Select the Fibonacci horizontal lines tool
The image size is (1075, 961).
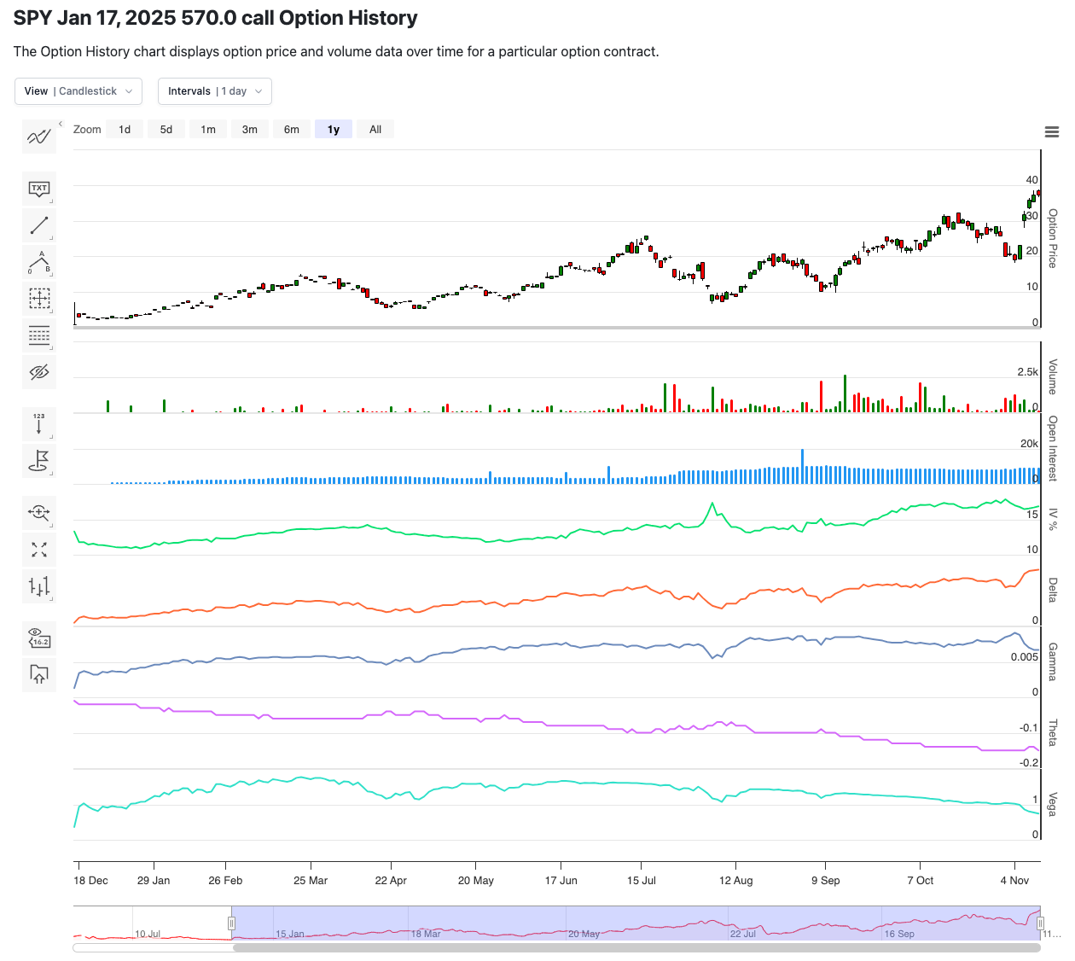pos(39,335)
